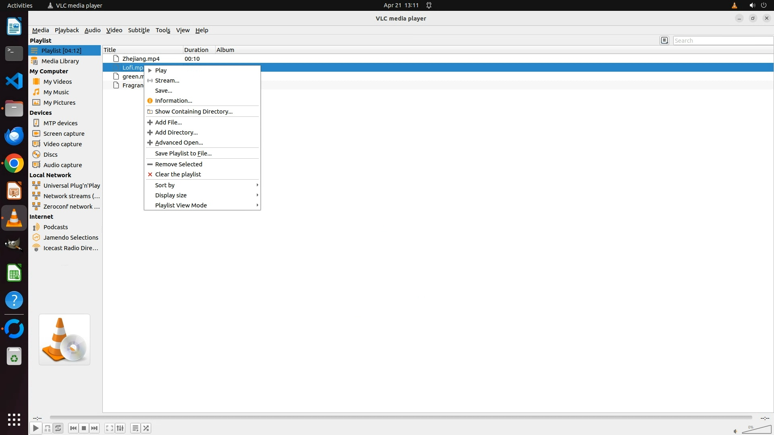Image resolution: width=774 pixels, height=435 pixels.
Task: Click the playlist Search field
Action: [722, 41]
